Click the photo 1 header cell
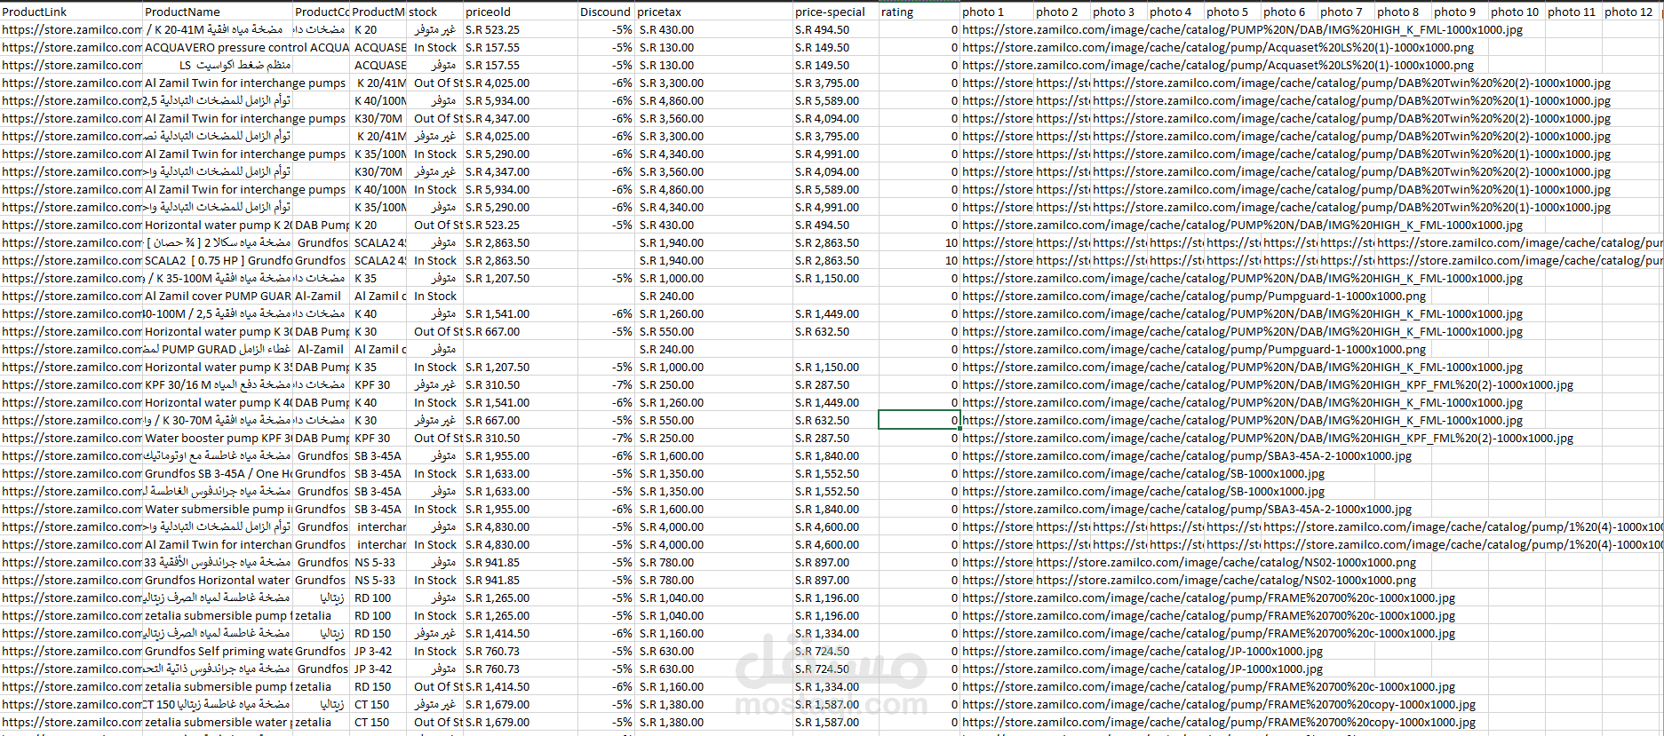 tap(997, 12)
